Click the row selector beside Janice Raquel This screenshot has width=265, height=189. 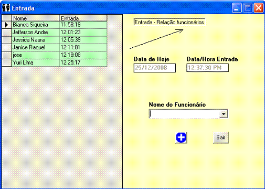click(x=7, y=47)
